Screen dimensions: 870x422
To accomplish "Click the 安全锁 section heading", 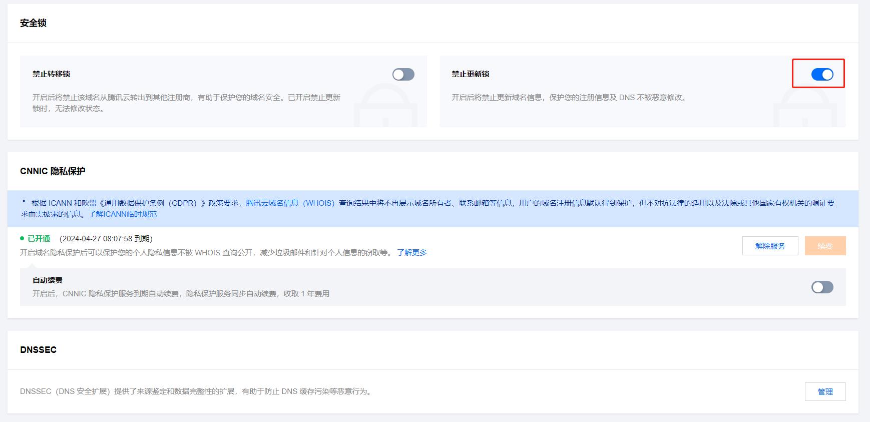I will coord(33,23).
